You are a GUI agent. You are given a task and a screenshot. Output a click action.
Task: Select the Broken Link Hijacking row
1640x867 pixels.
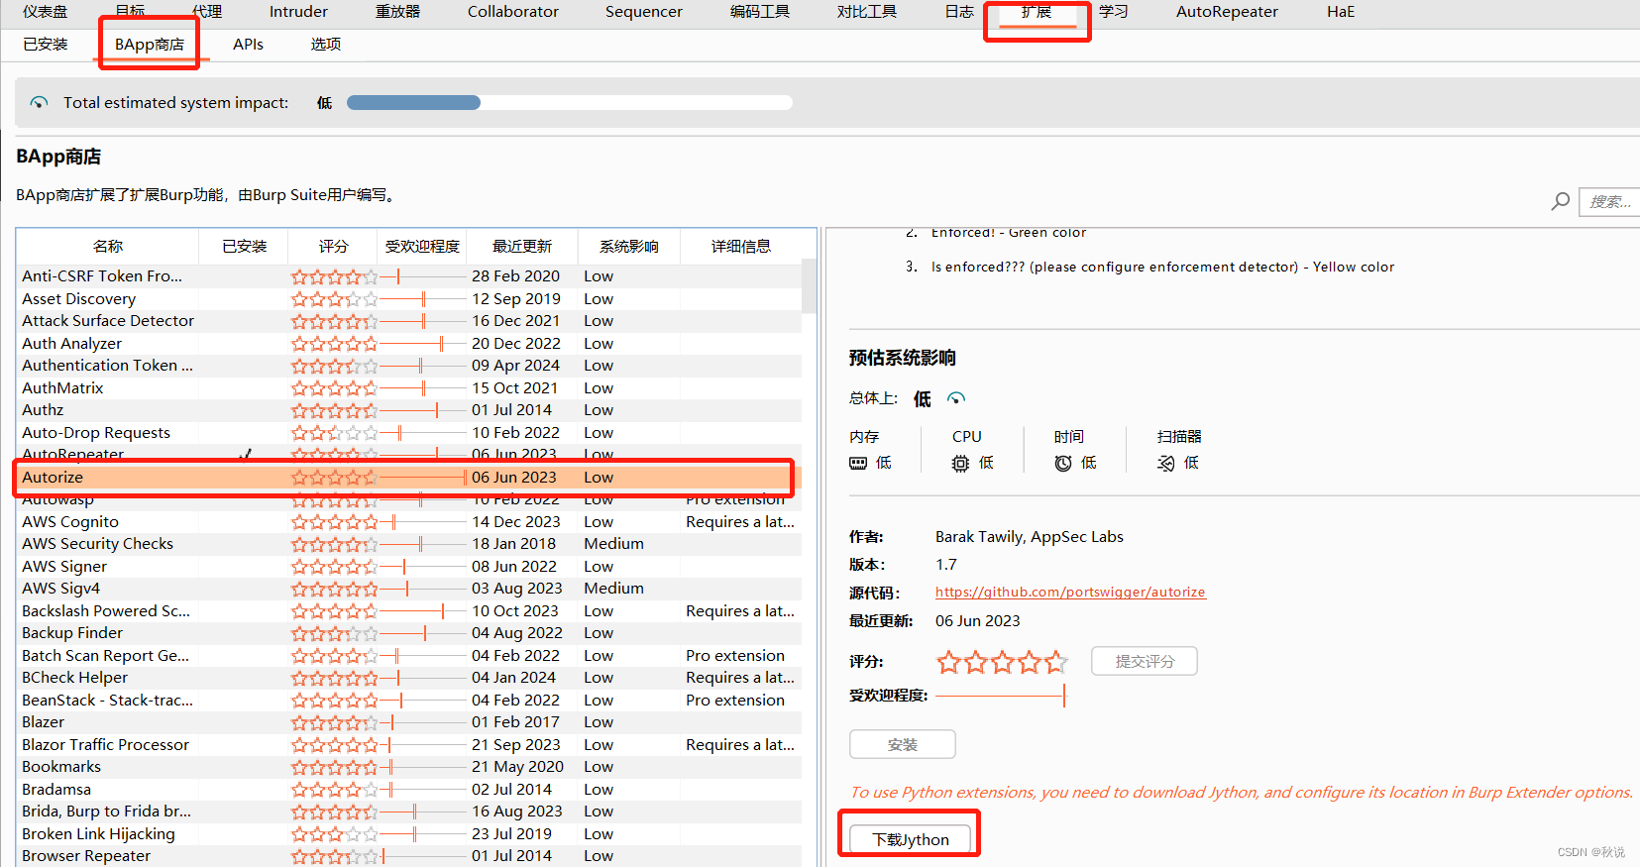pyautogui.click(x=409, y=833)
